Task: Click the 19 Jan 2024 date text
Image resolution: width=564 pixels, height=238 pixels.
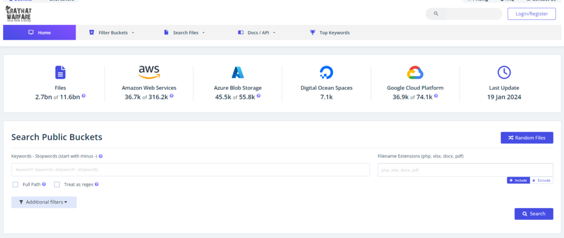Action: [x=504, y=97]
